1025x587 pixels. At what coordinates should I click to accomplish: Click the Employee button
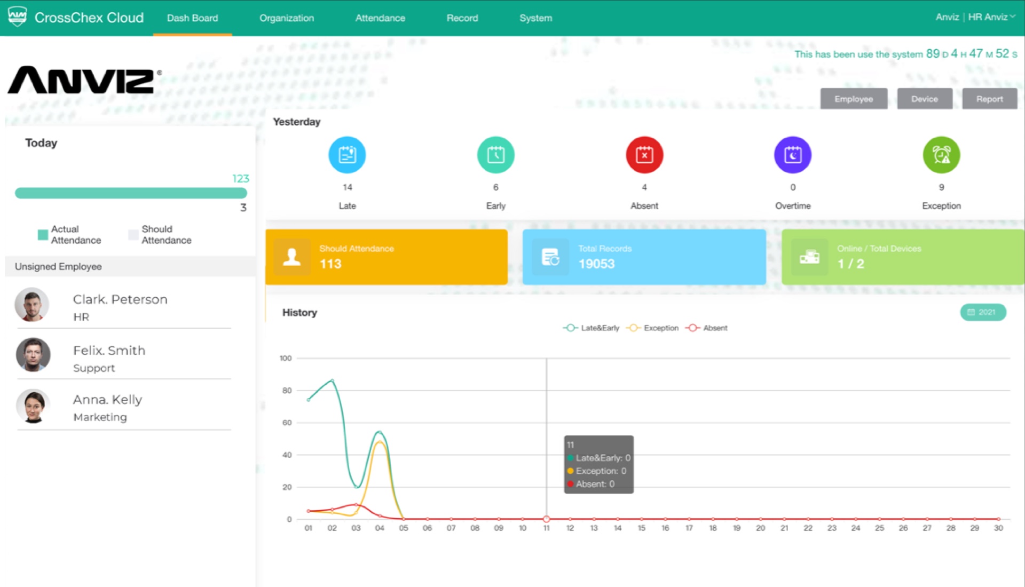tap(853, 99)
